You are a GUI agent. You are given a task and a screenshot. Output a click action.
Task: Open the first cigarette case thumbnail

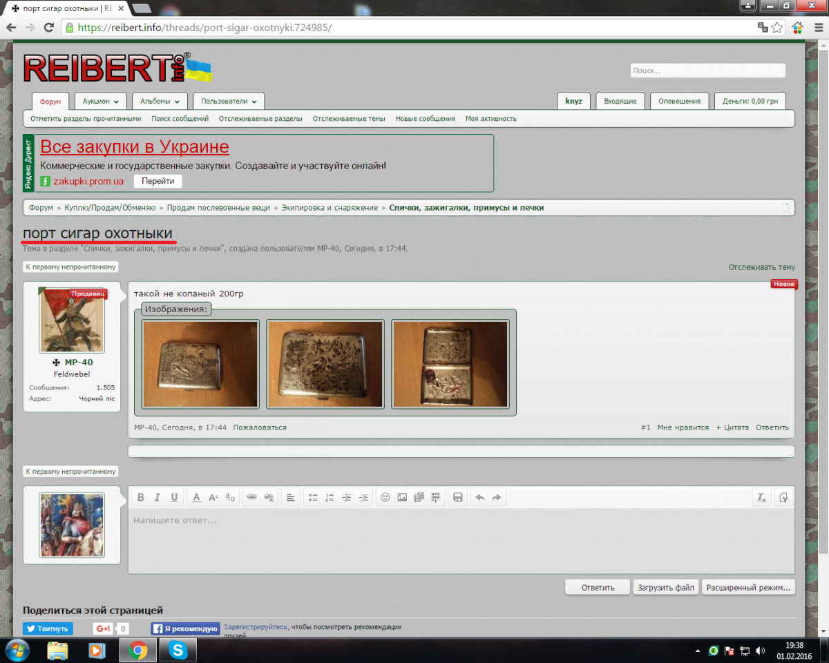[200, 364]
